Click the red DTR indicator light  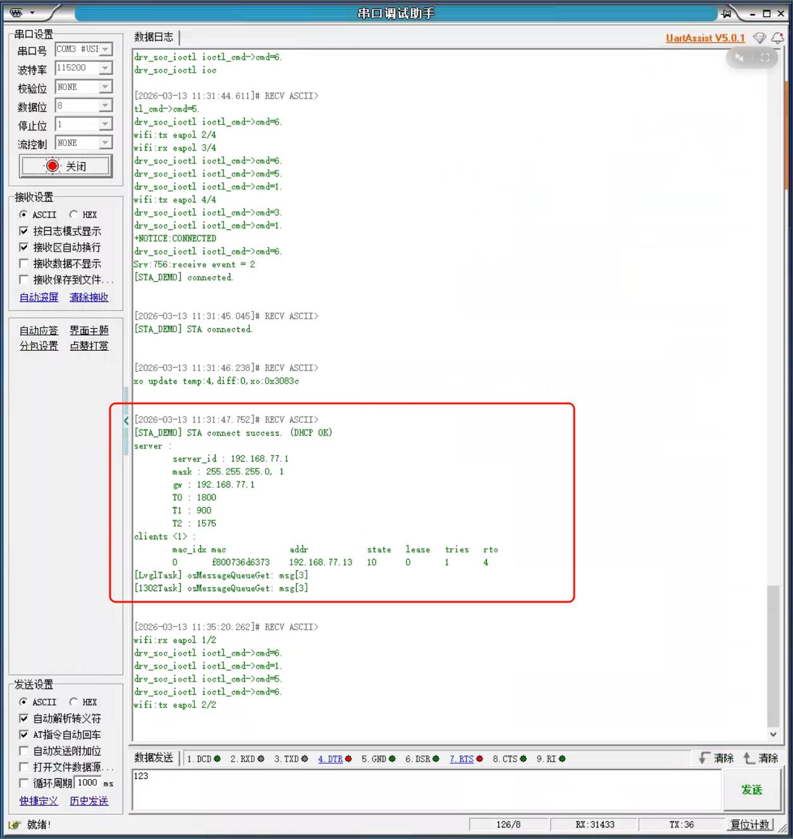348,759
